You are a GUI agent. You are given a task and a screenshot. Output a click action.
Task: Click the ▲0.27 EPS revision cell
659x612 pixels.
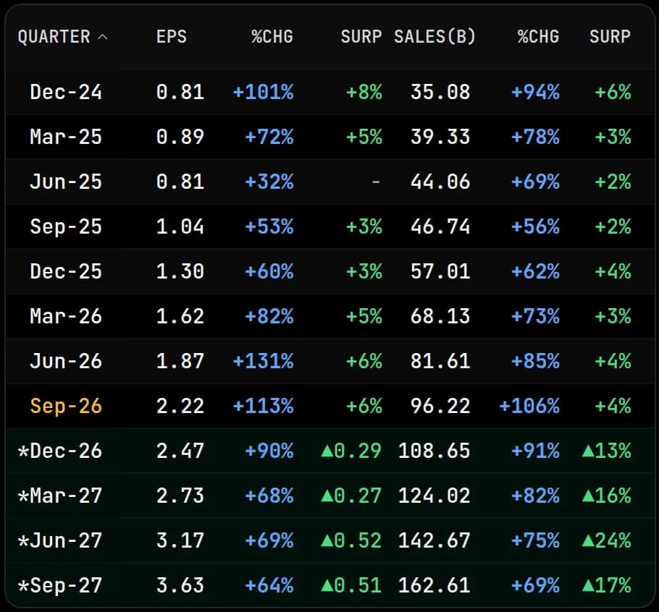[x=351, y=496]
